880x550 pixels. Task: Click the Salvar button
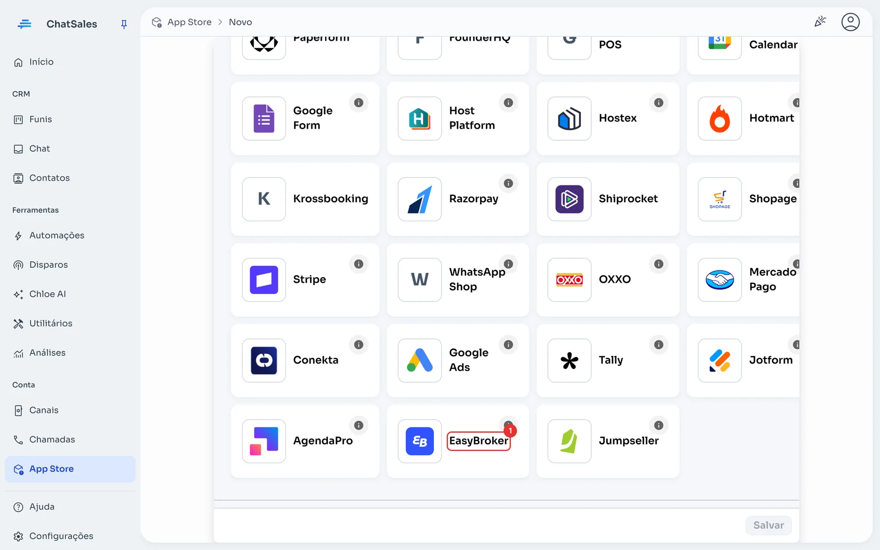pos(768,525)
